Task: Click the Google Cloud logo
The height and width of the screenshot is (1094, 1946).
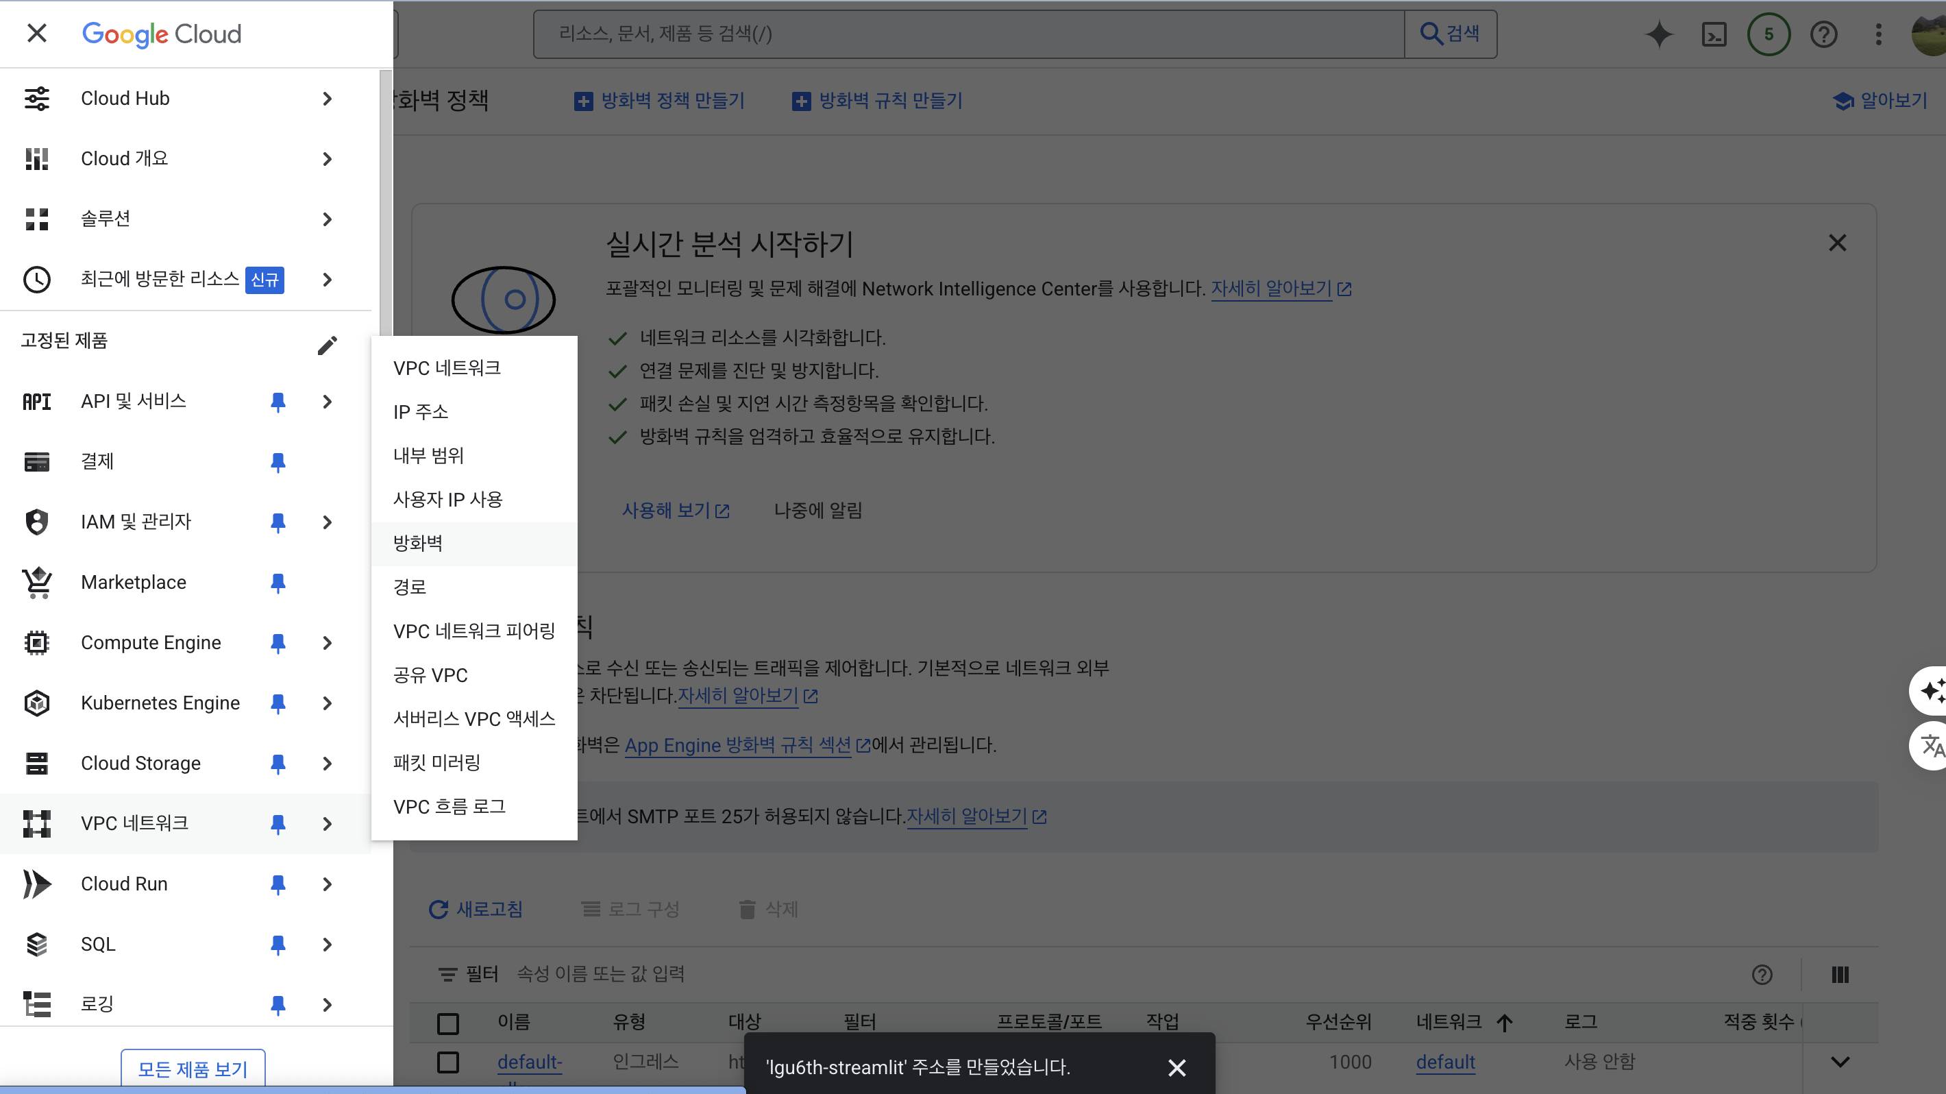Action: coord(162,34)
